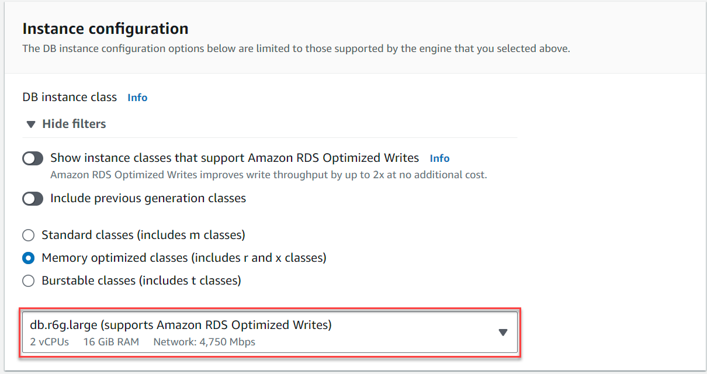Enable showing RDS Optimized Writes instance classes
This screenshot has height=374, width=707.
point(33,158)
